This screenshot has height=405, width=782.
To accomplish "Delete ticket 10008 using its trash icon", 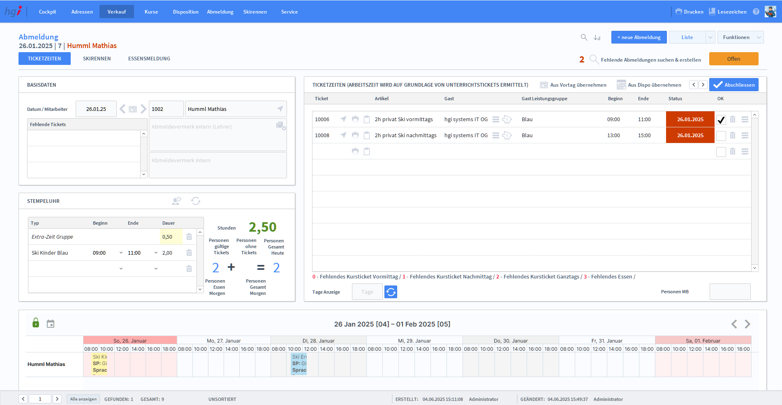I will point(733,136).
